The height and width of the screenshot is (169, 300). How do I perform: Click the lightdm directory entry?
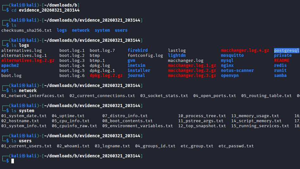click(177, 56)
